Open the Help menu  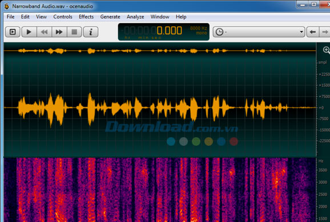pos(181,17)
